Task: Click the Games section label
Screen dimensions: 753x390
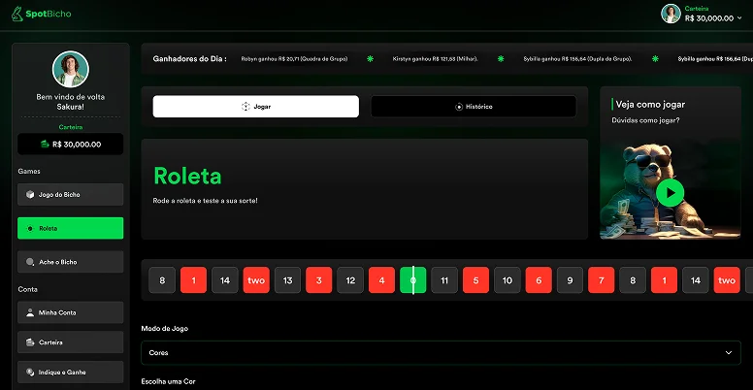Action: click(x=29, y=172)
